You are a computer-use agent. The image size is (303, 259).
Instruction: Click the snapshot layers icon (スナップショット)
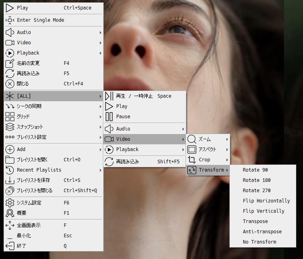click(10, 127)
